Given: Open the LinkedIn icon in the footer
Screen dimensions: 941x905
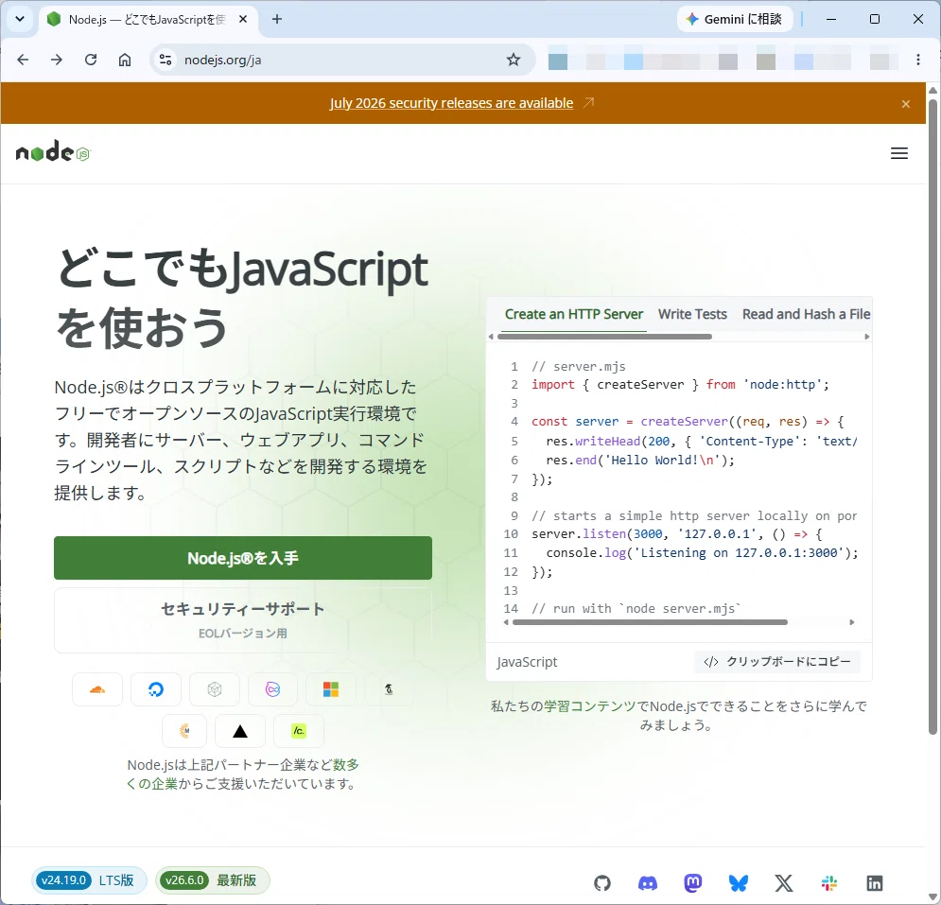Looking at the screenshot, I should click(x=875, y=883).
